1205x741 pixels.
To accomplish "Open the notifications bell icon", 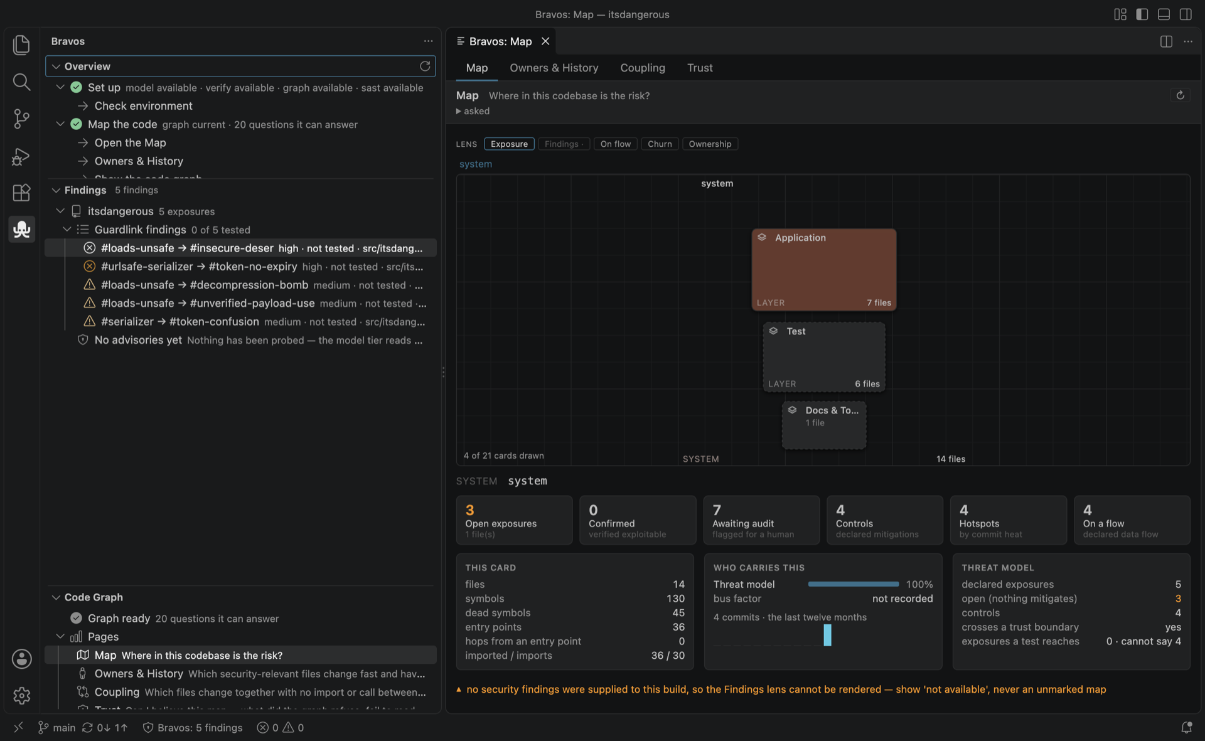I will pyautogui.click(x=1186, y=727).
